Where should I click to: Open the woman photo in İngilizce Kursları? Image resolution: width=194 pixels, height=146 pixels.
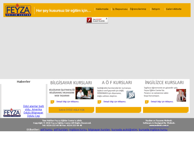coord(181,95)
